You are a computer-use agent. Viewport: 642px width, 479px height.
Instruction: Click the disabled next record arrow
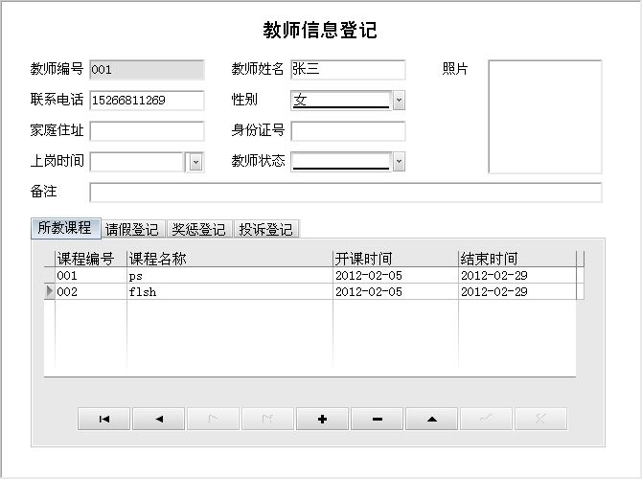coord(213,419)
